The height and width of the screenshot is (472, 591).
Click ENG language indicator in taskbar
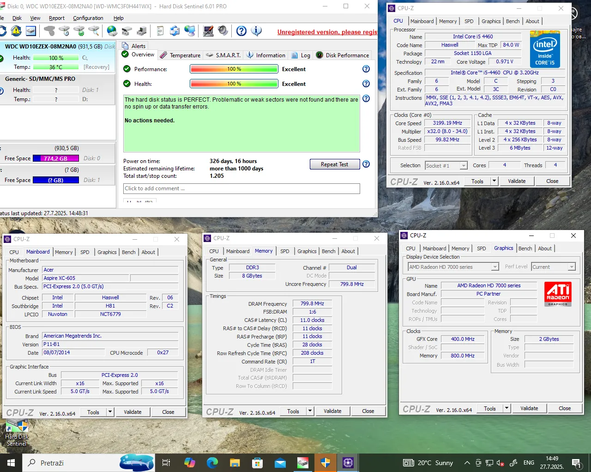(529, 463)
